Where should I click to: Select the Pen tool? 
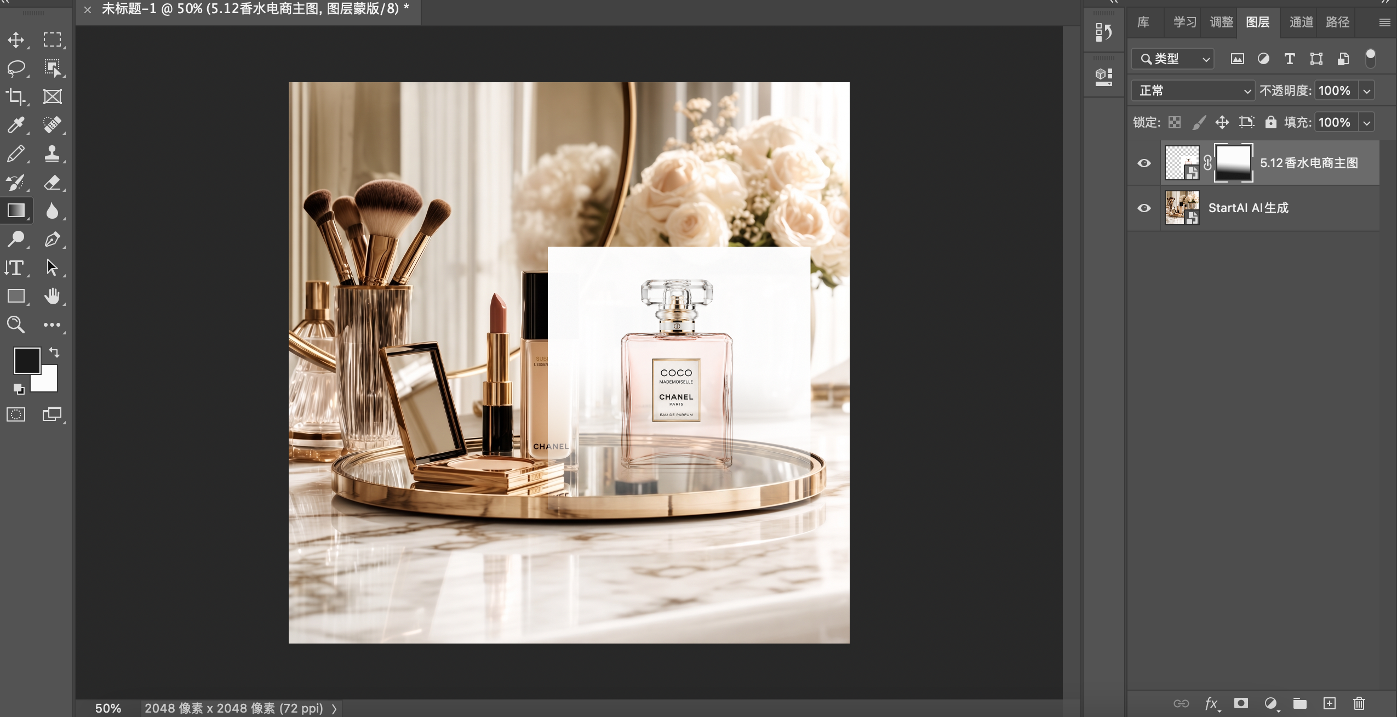pyautogui.click(x=53, y=239)
